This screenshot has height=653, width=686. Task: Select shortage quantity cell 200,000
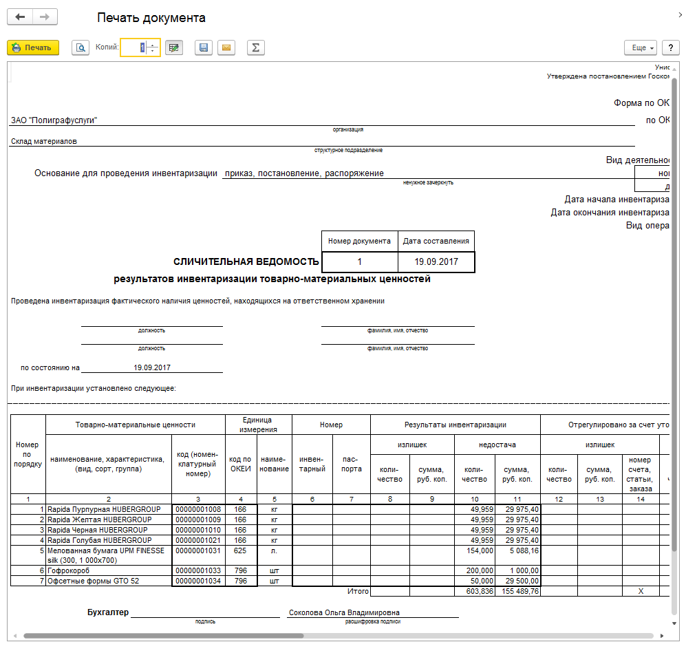[475, 571]
